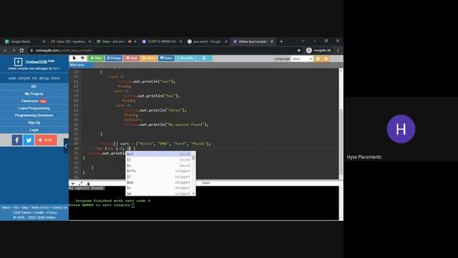Viewport: 458px width, 258px height.
Task: Open the tab search down-arrow in Chrome
Action: [303, 41]
